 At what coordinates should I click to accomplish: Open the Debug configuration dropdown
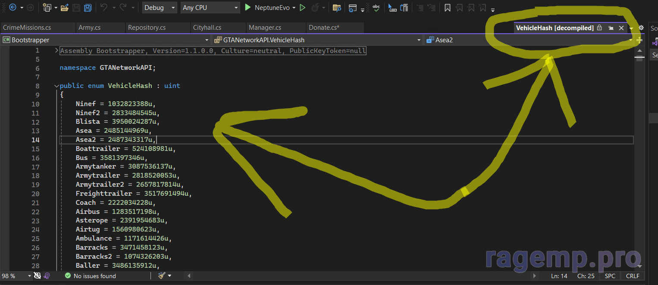pos(160,7)
